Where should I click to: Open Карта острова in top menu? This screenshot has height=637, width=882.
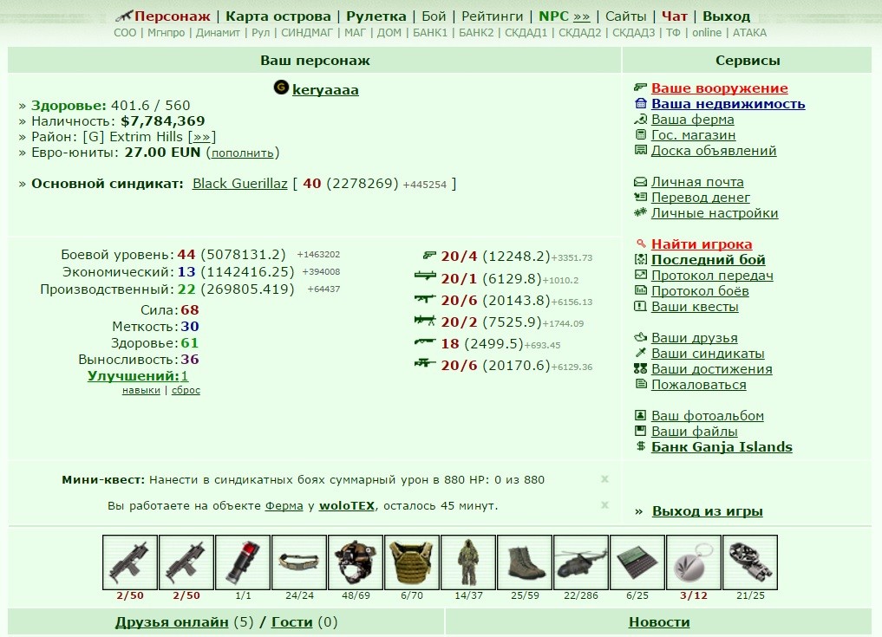click(x=278, y=16)
